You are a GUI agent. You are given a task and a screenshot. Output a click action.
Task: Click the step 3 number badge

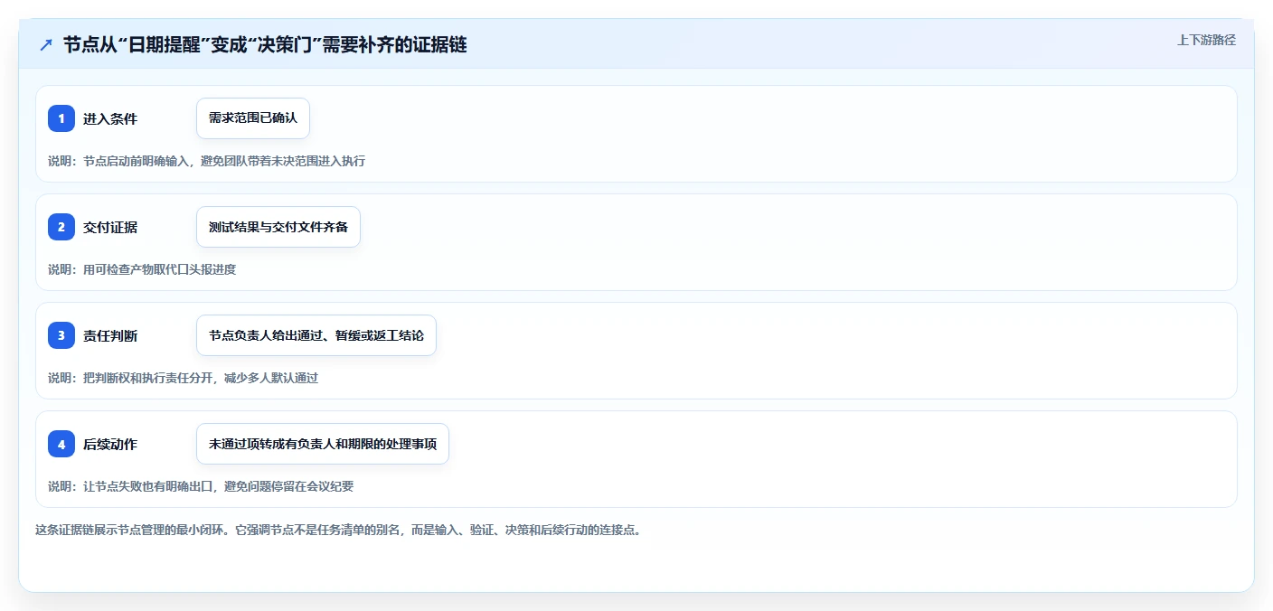pyautogui.click(x=61, y=335)
